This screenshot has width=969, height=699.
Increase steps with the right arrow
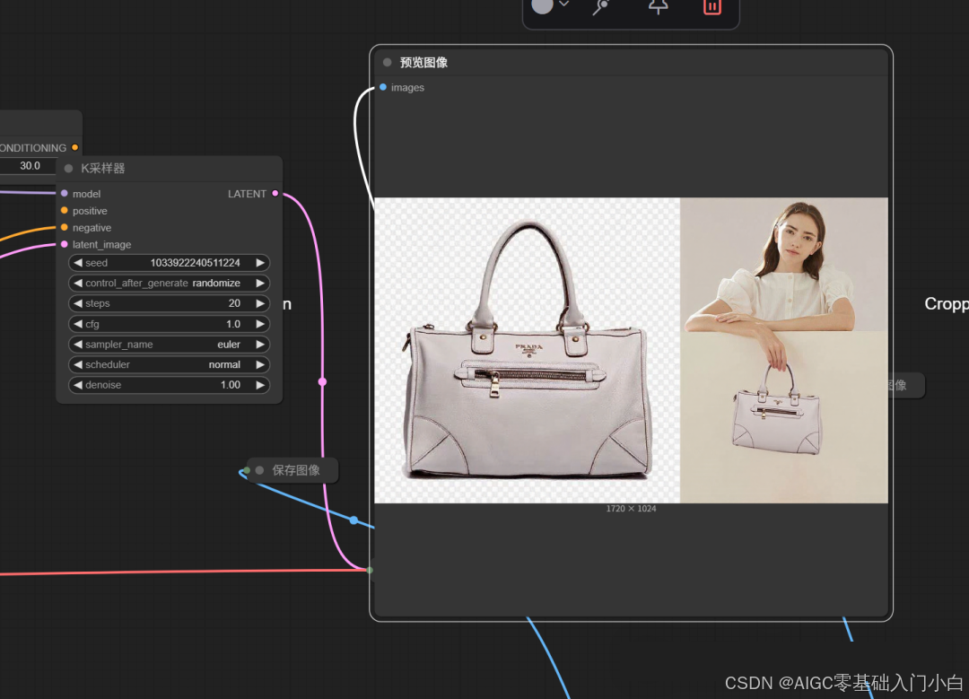pos(260,303)
